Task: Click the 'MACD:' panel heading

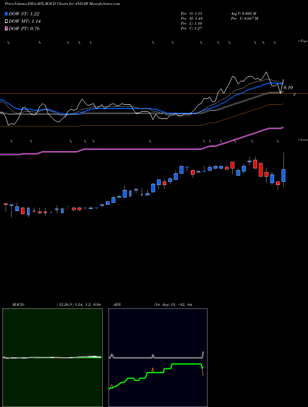Action: 18,305
